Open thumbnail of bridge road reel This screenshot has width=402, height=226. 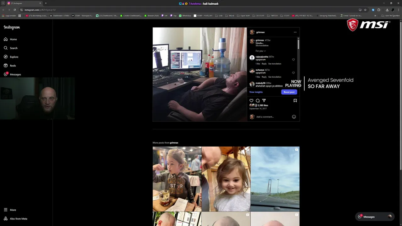coord(275,179)
